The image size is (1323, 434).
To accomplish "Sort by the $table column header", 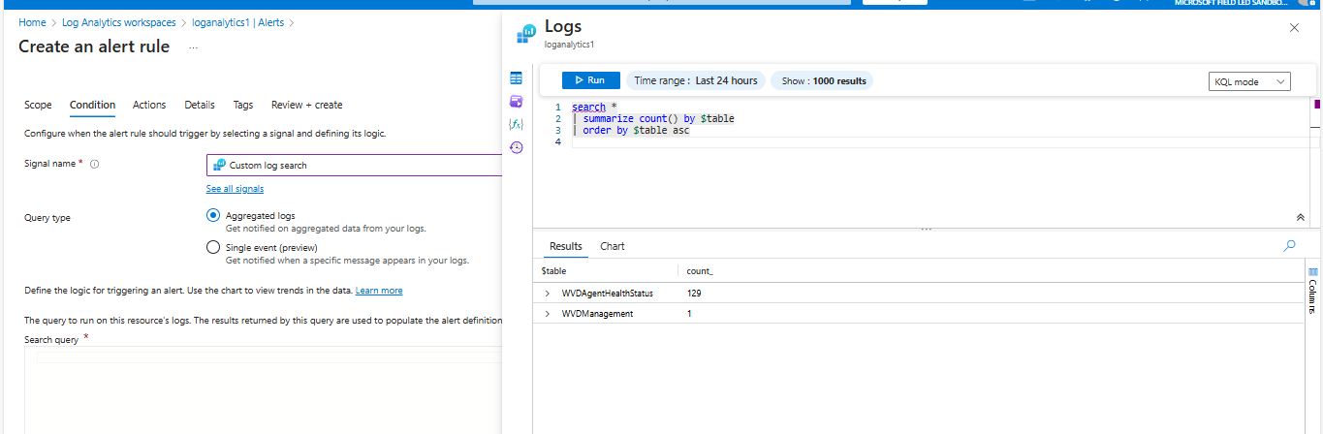I will (x=553, y=271).
